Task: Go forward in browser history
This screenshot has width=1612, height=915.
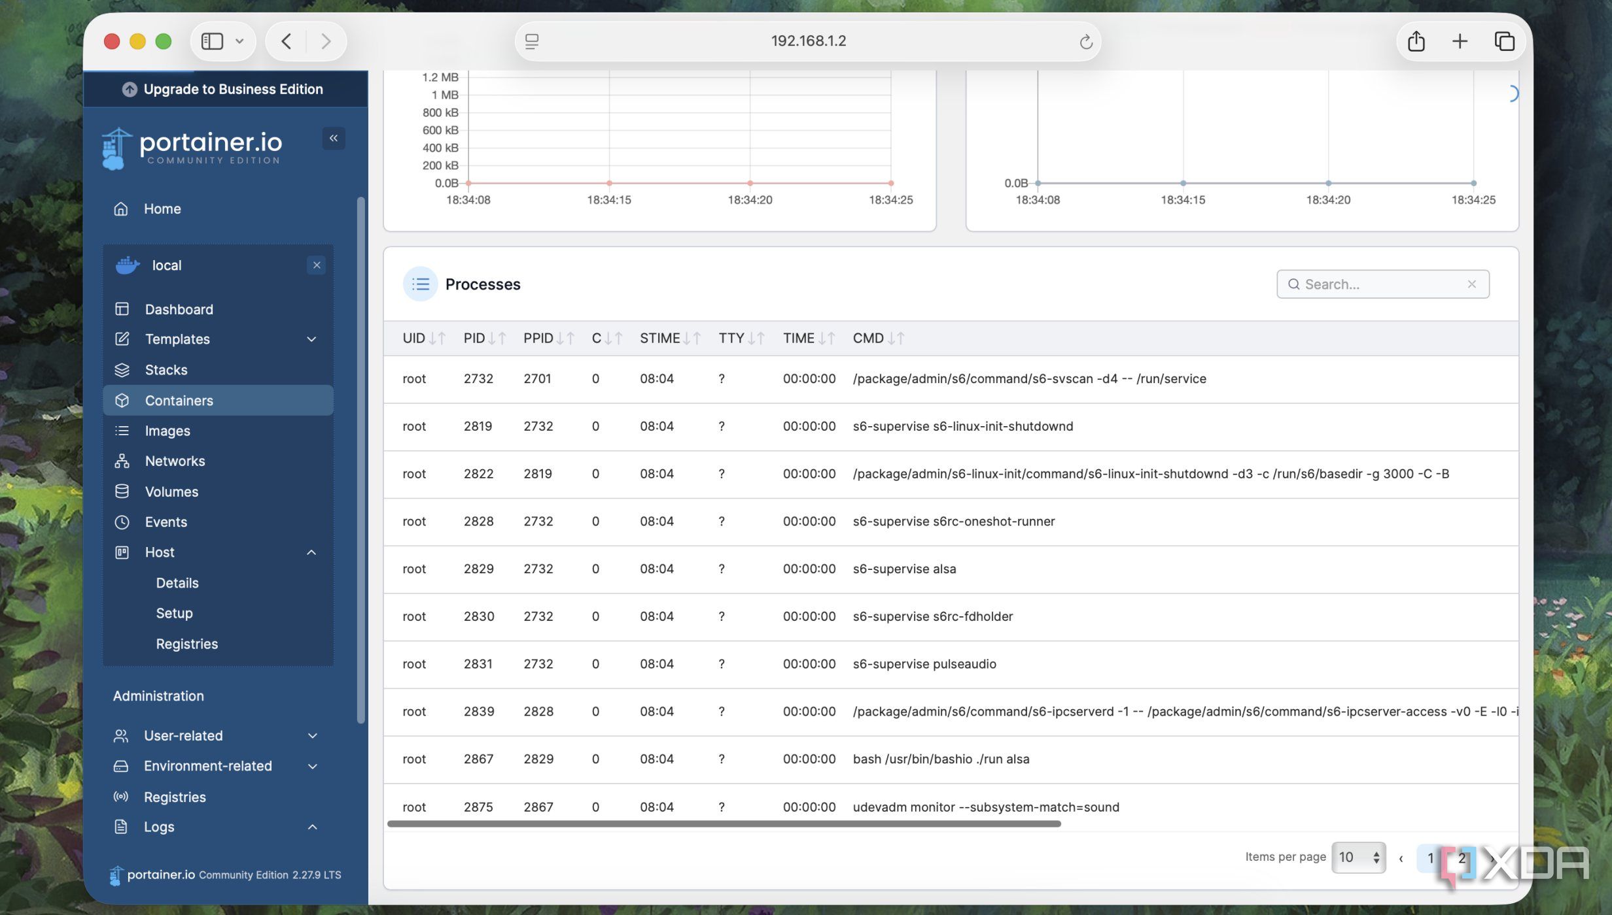Action: coord(326,41)
